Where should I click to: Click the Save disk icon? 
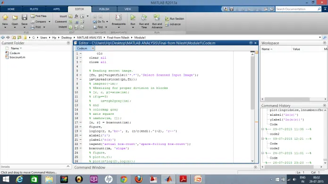click(24, 17)
